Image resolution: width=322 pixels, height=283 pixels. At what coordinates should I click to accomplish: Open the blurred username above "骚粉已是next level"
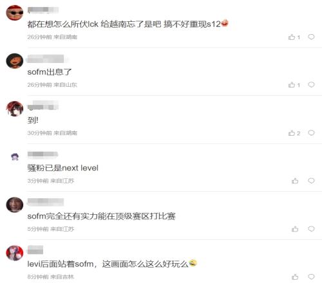(43, 154)
